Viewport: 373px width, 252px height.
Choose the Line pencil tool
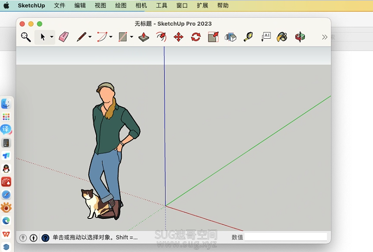(x=81, y=37)
